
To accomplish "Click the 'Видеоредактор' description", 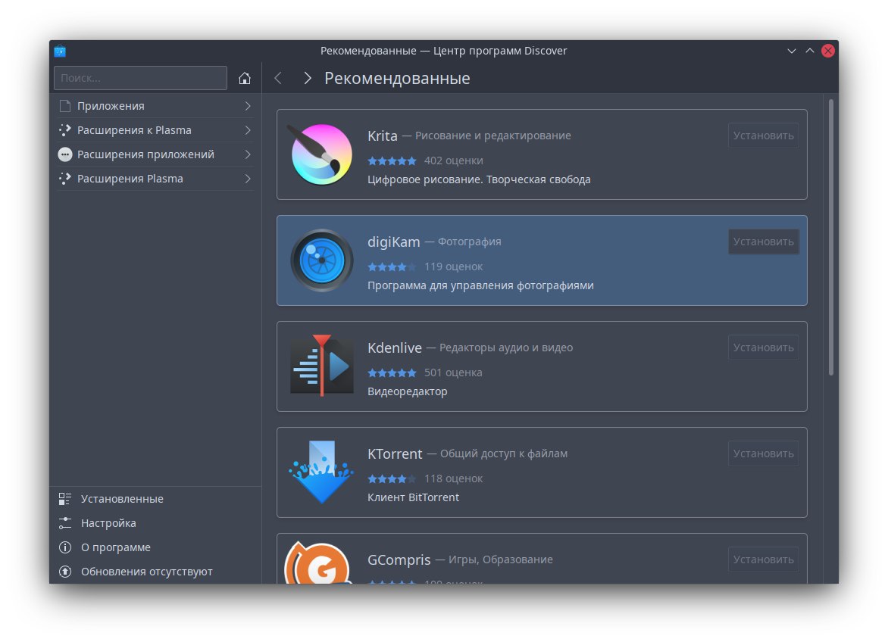I will click(407, 391).
